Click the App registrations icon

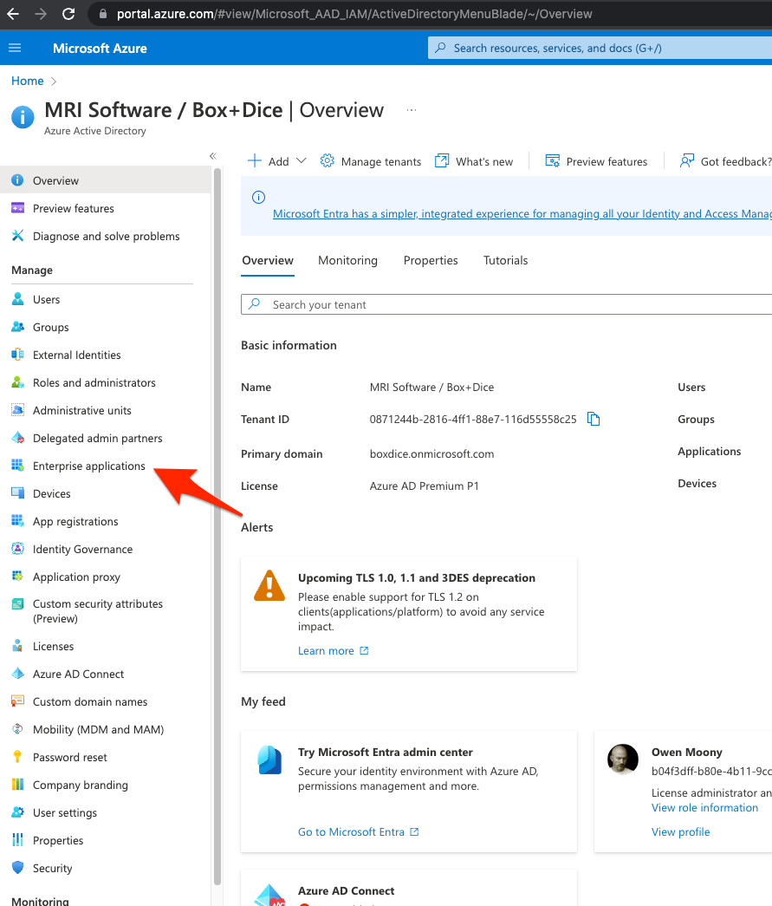(x=18, y=520)
